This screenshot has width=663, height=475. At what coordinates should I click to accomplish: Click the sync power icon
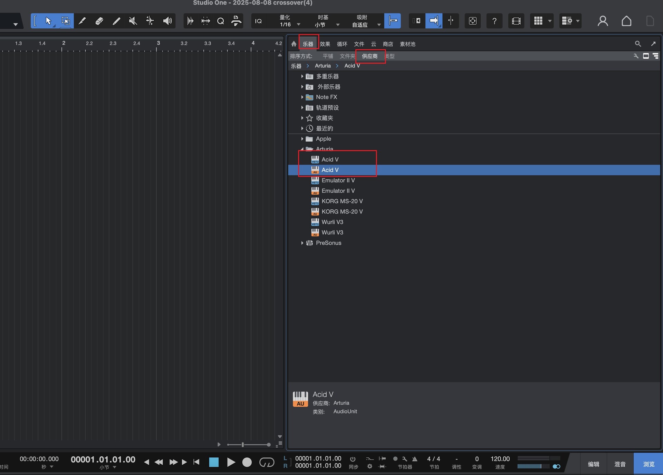click(353, 459)
